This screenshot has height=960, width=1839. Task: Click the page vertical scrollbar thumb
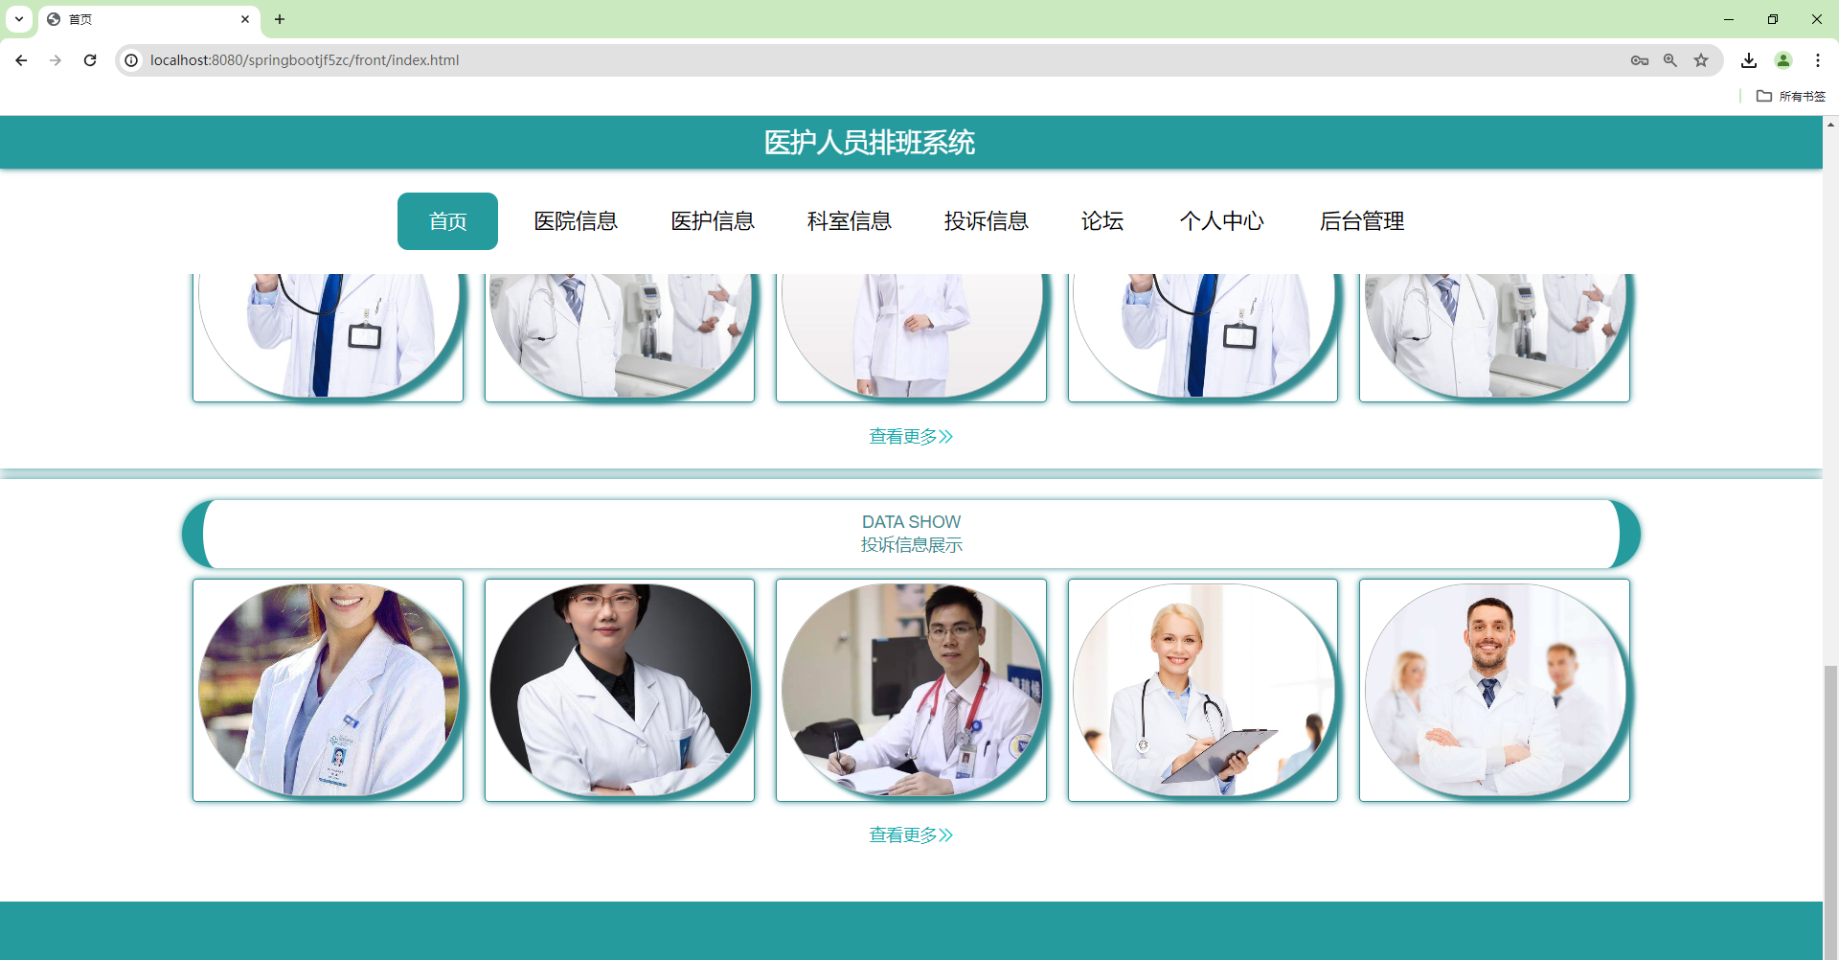[x=1831, y=812]
